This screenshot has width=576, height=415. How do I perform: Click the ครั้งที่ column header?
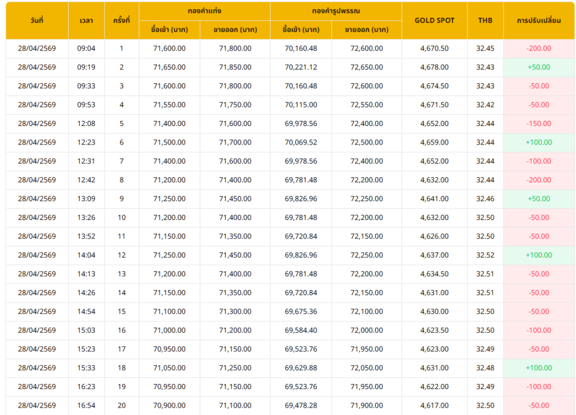coord(121,20)
